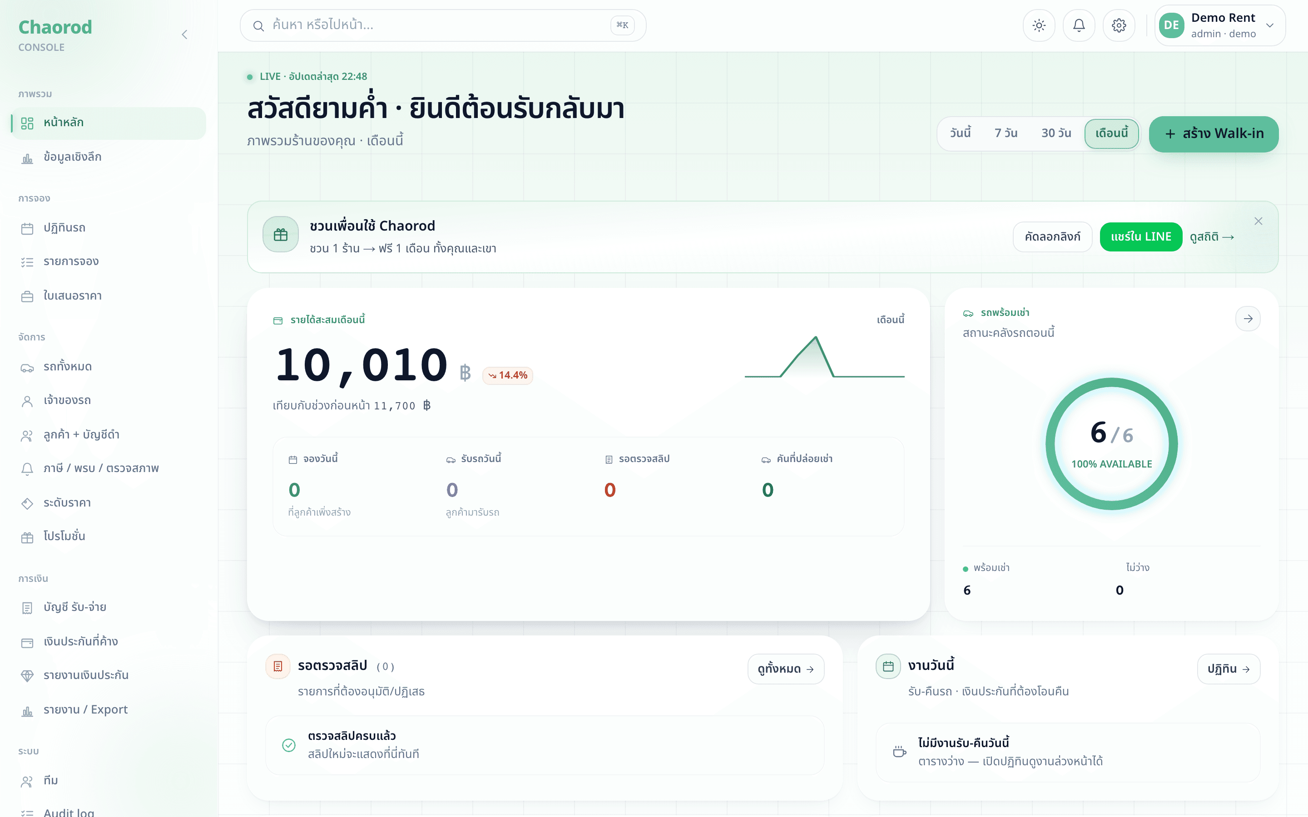The height and width of the screenshot is (817, 1308).
Task: Open ระดับราคา in sidebar
Action: [x=108, y=503]
